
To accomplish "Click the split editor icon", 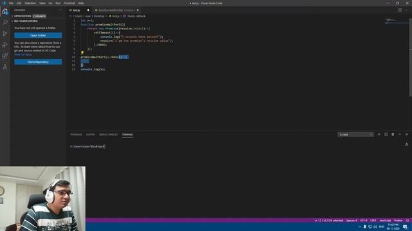I will 400,10.
